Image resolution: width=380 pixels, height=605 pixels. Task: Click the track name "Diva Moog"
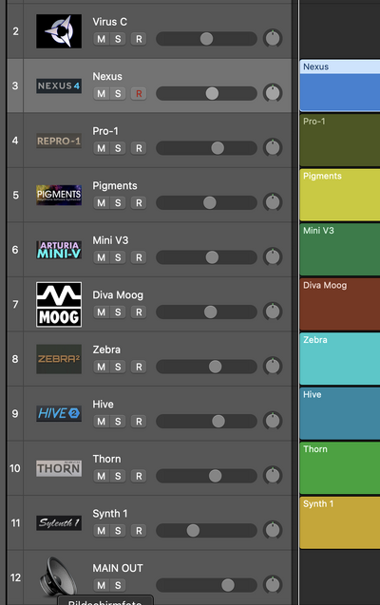118,295
